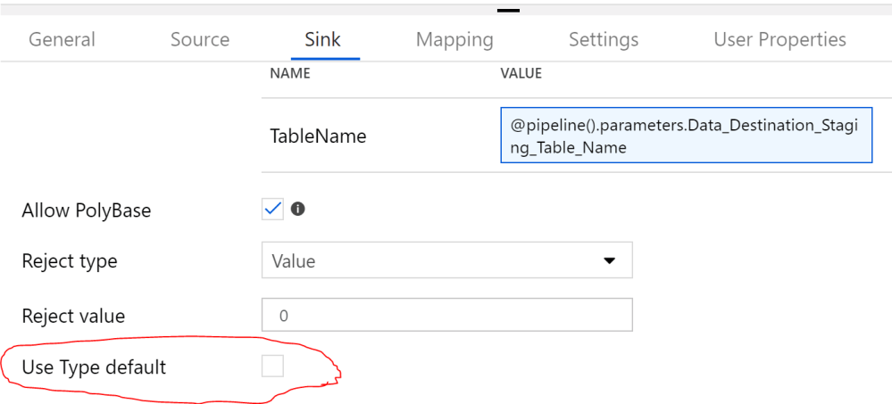Uncheck the Allow PolyBase checkbox

tap(273, 210)
